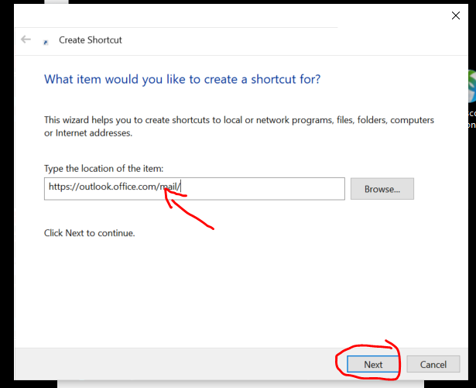
Task: Close the Create Shortcut dialog
Action: [455, 15]
